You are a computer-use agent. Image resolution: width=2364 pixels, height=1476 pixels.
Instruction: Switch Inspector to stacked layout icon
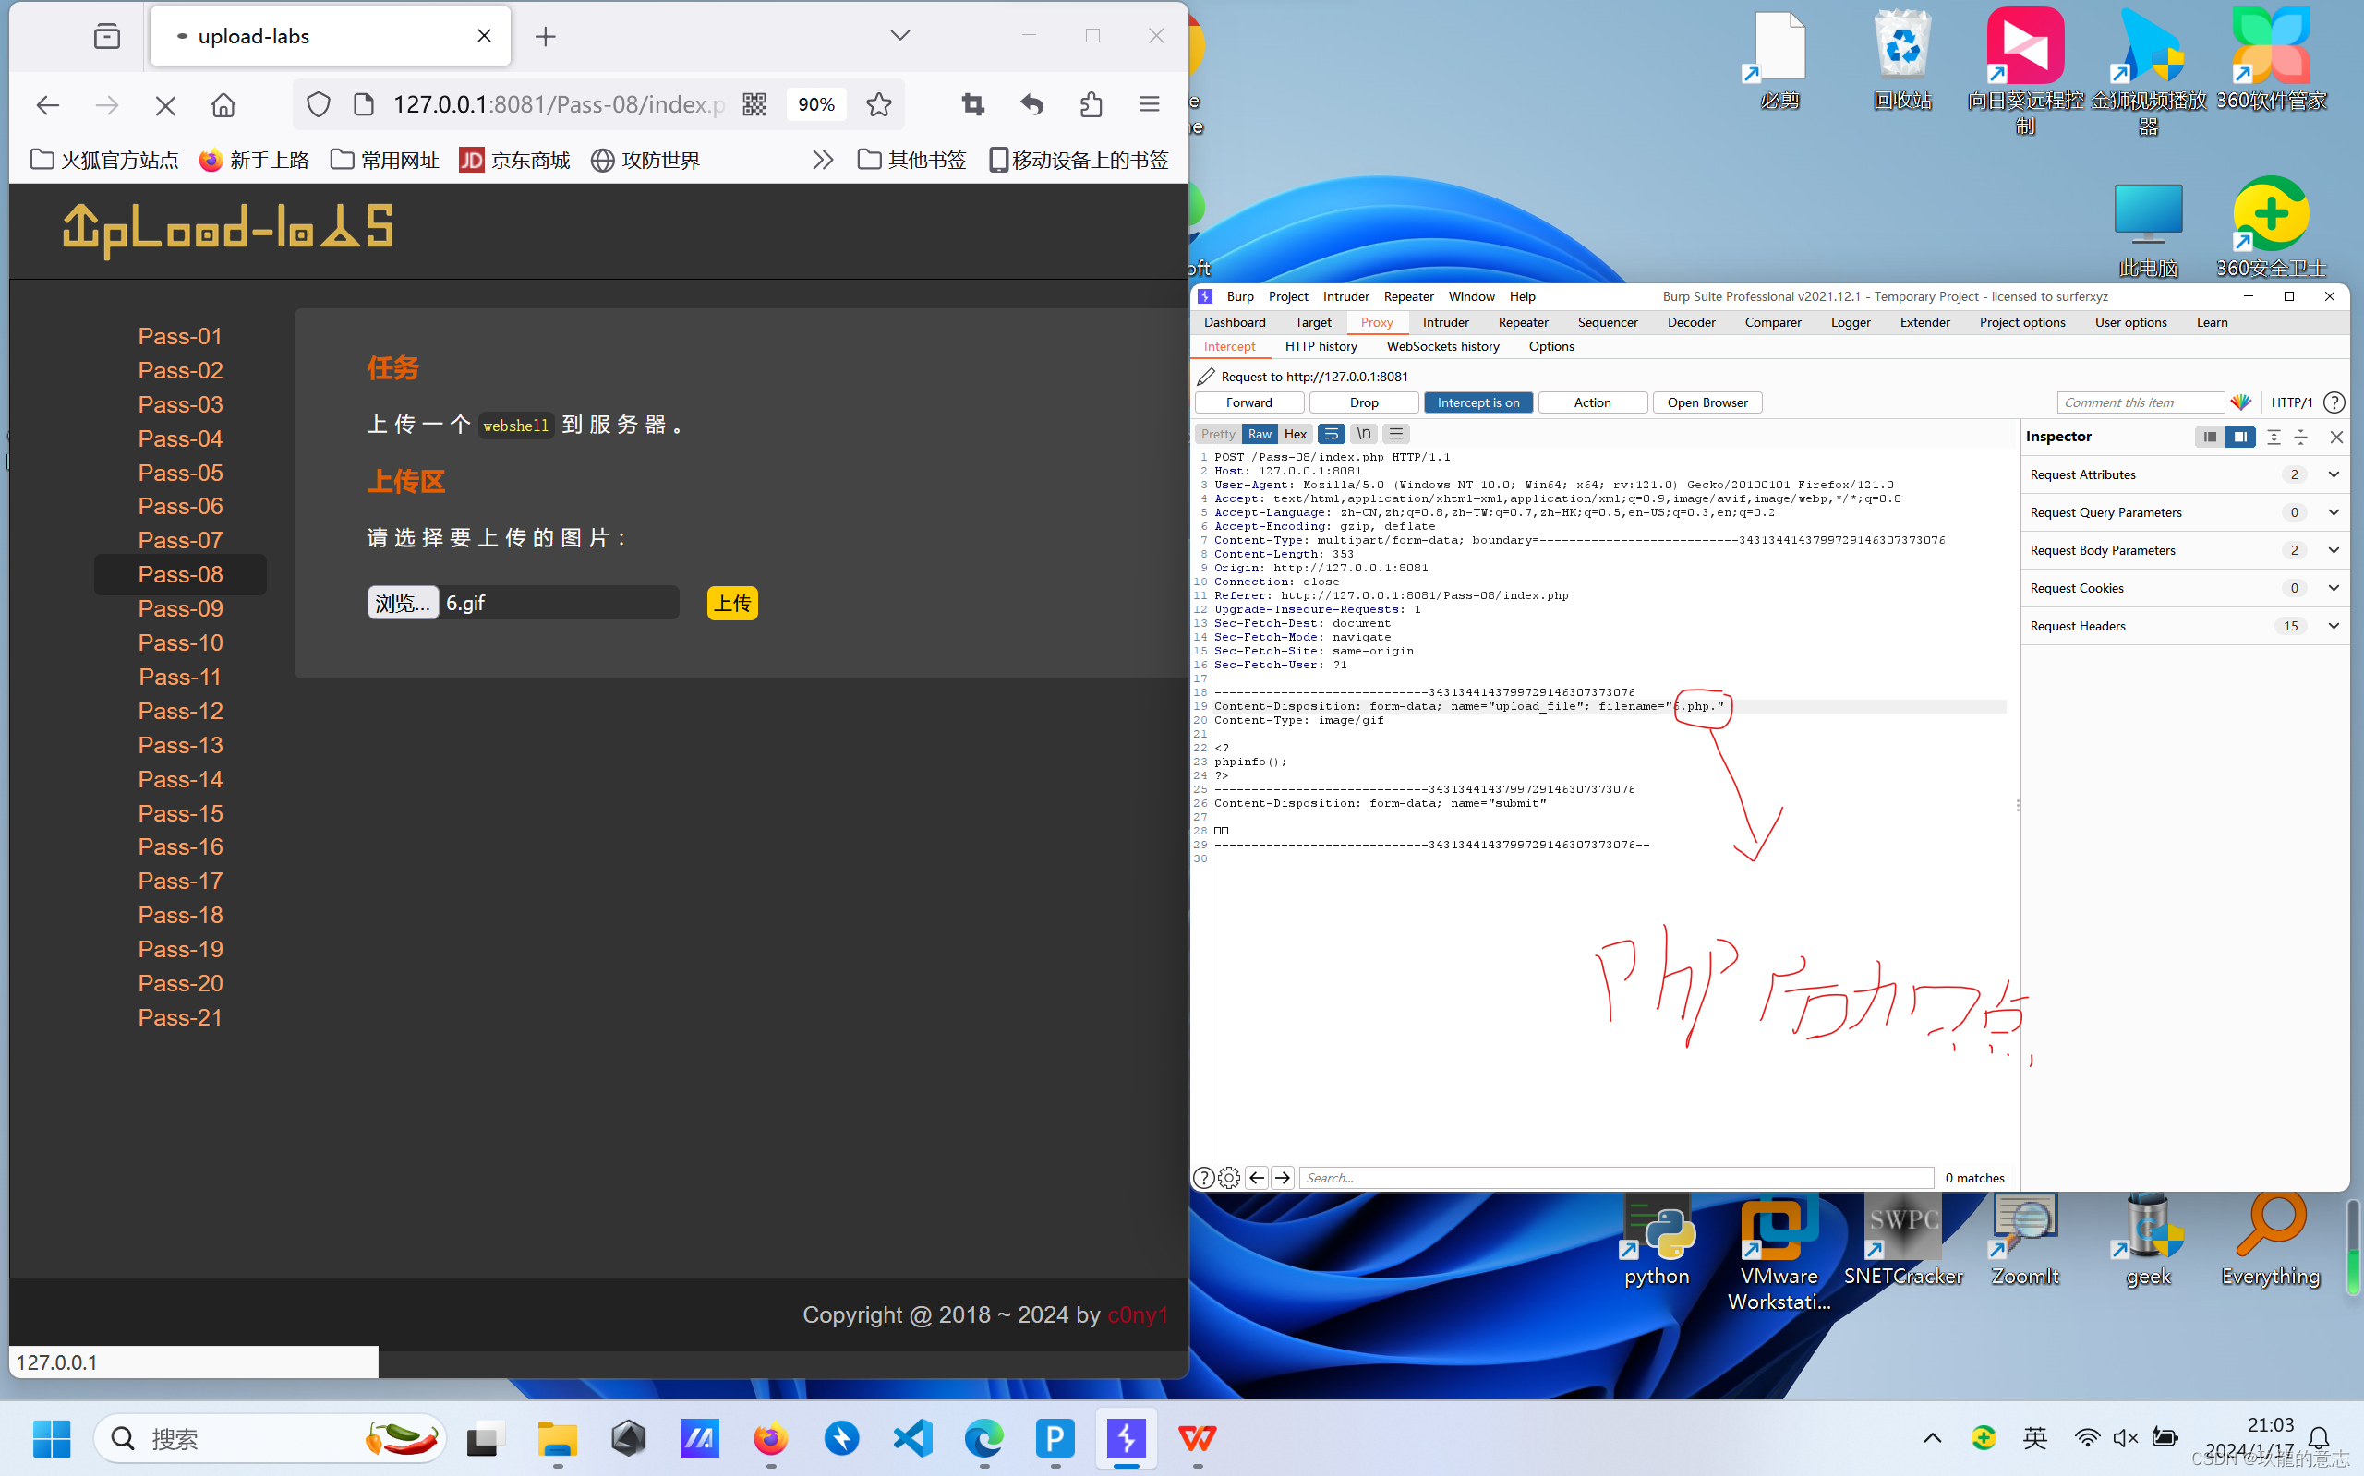(2209, 437)
